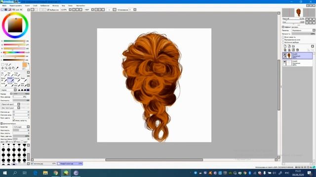Click the horizontal canvas scrollbar
Viewport: 316px width, 177px height.
click(x=154, y=160)
